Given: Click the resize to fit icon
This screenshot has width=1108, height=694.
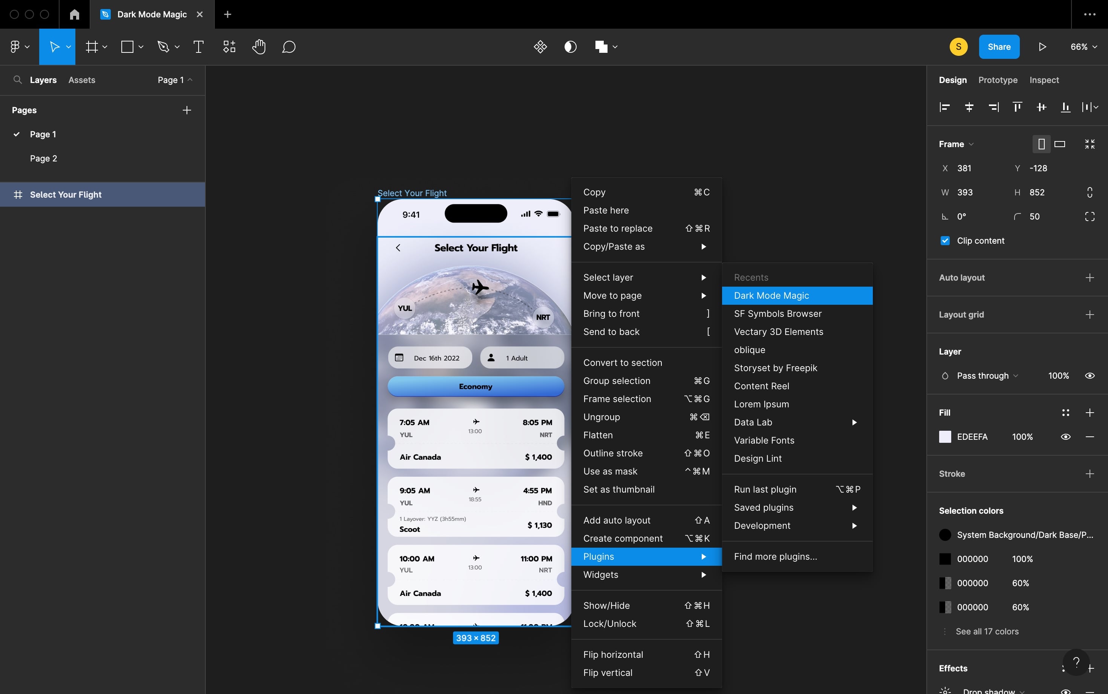Looking at the screenshot, I should coord(1090,144).
